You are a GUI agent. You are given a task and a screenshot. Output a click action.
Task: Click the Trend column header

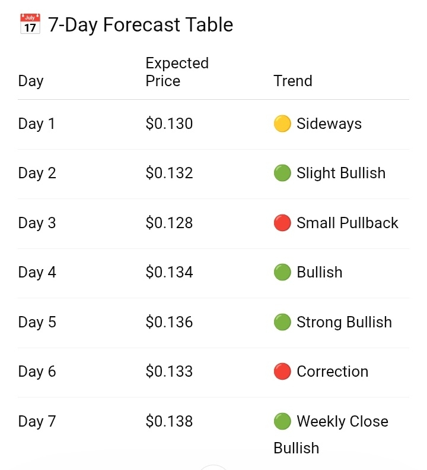point(292,81)
